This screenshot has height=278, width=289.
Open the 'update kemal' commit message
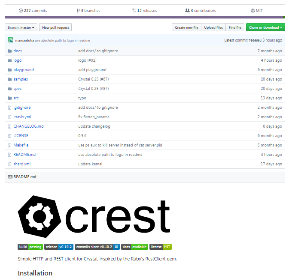point(90,164)
